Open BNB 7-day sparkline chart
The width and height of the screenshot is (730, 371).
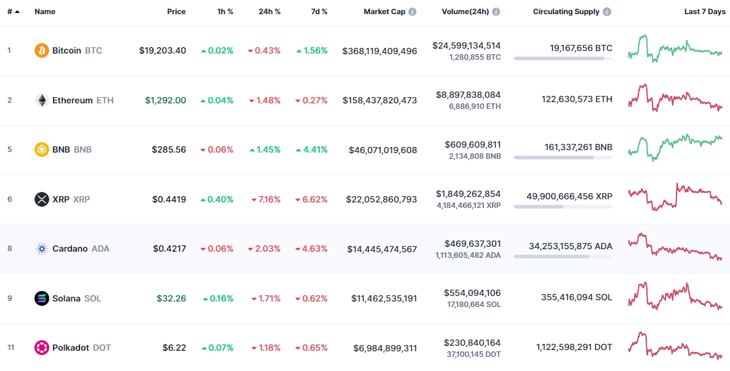[675, 148]
